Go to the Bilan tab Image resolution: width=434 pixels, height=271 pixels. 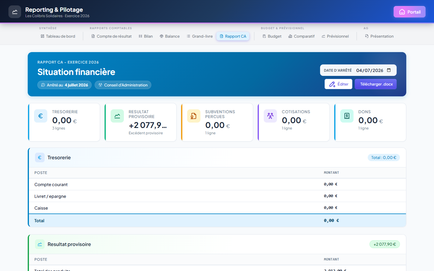point(146,36)
